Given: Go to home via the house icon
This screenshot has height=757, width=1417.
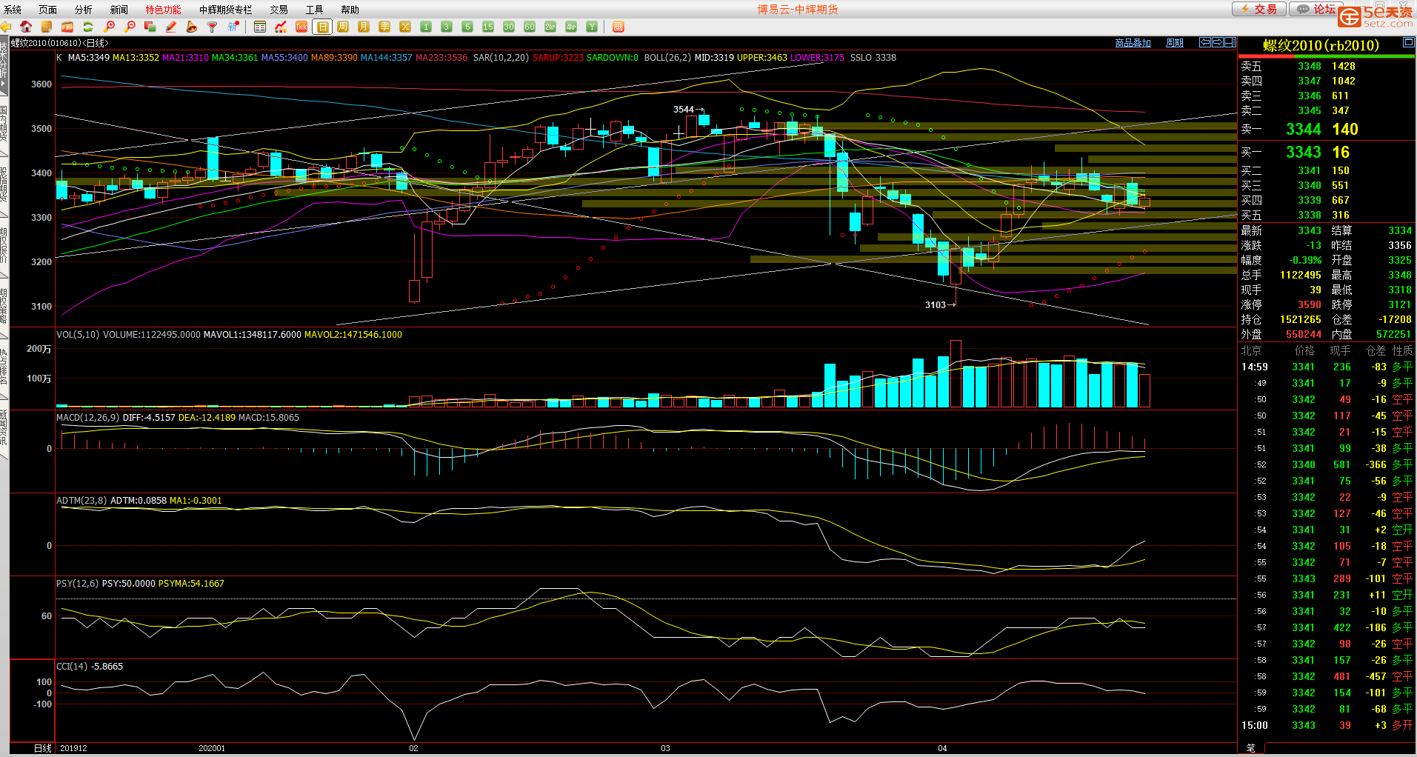Looking at the screenshot, I should [26, 27].
